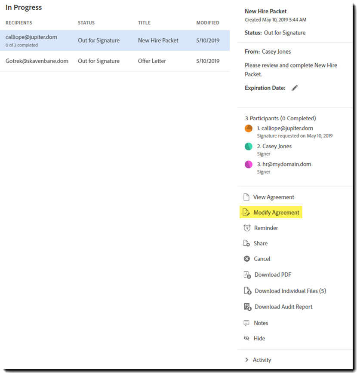Select the Hide label
357x373 pixels.
tap(259, 339)
